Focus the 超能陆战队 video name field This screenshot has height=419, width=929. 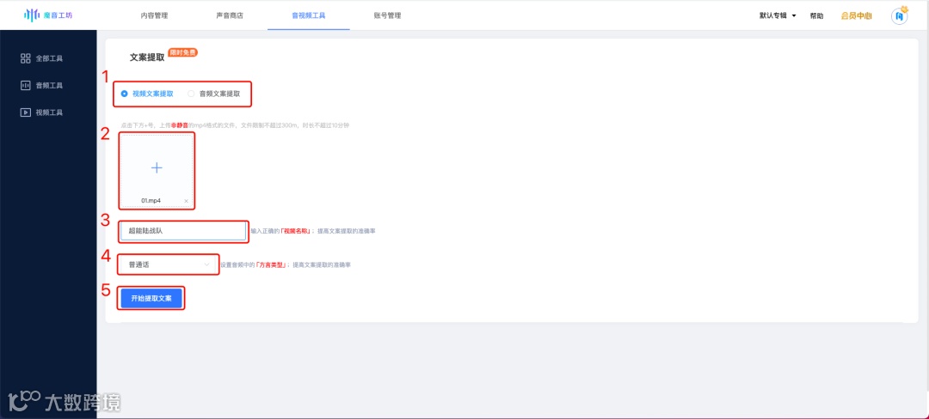click(183, 231)
